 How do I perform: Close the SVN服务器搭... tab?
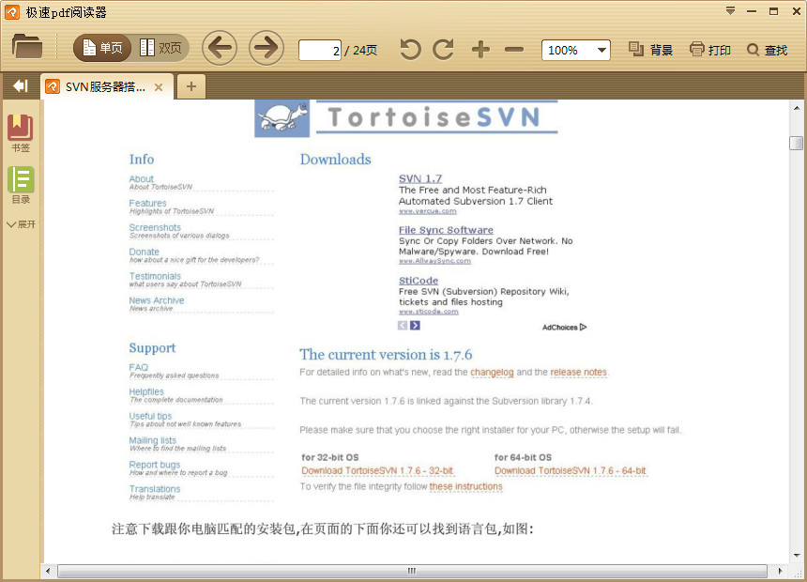(x=159, y=87)
